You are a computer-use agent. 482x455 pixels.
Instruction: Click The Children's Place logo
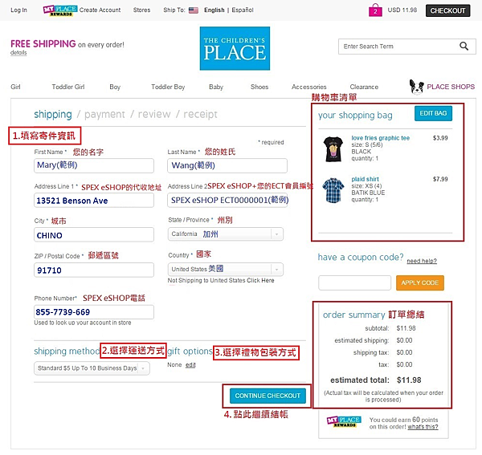coord(235,48)
